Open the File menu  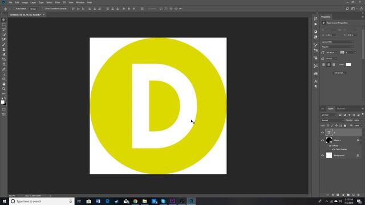tap(10, 2)
